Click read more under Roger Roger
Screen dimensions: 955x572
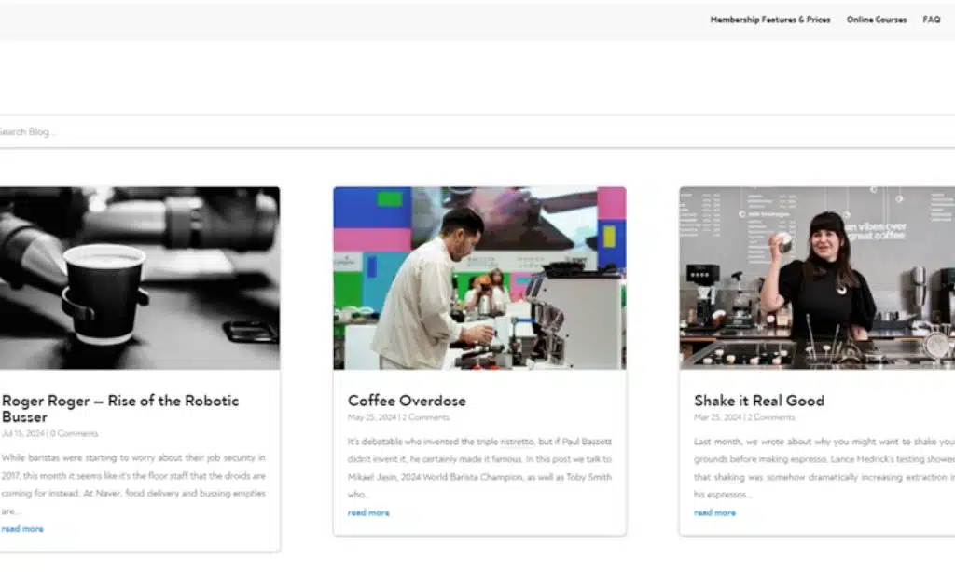click(x=21, y=528)
